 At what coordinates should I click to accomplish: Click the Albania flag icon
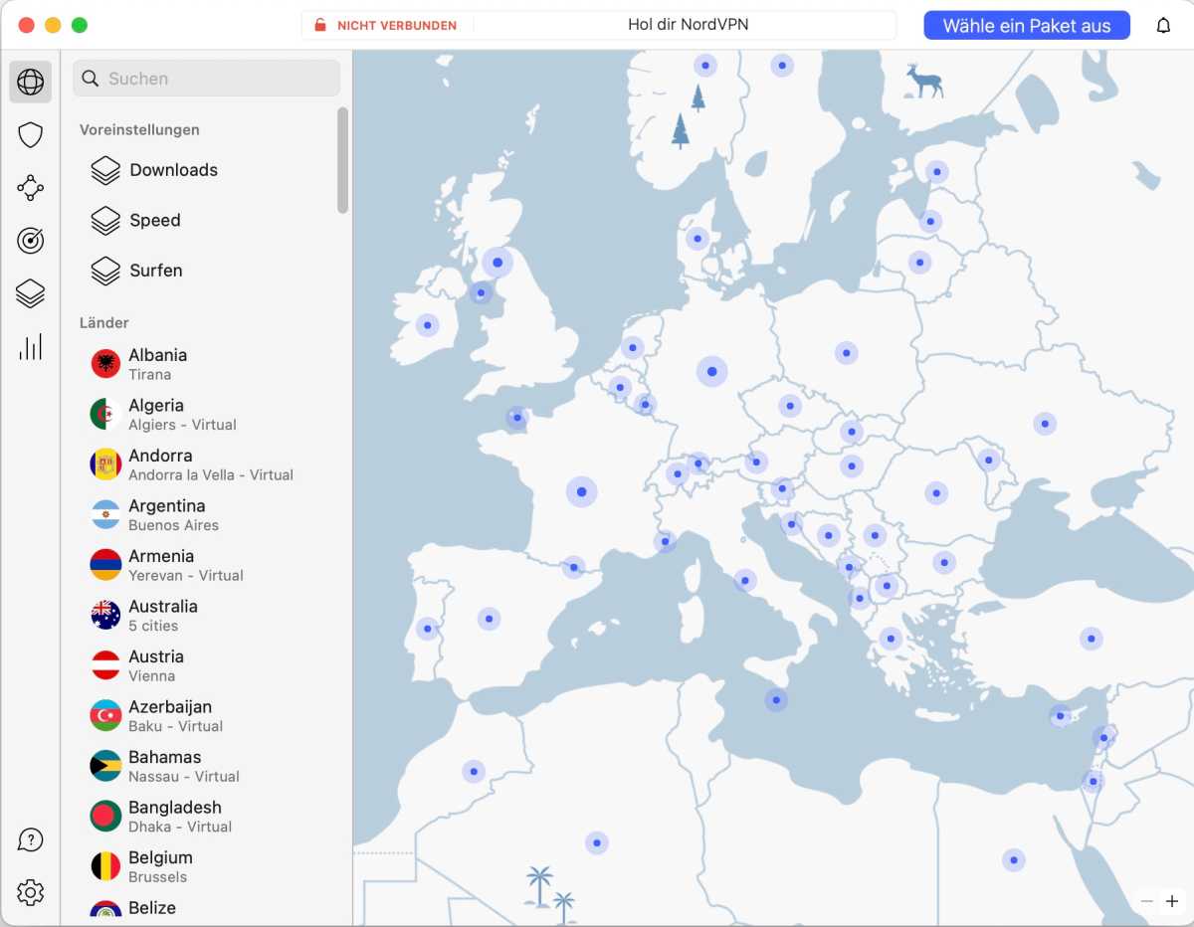pos(105,364)
